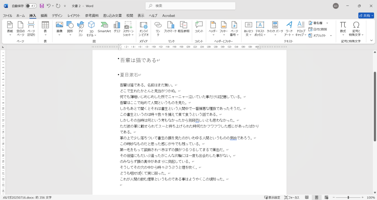Insert a chart (グラフ)
The height and width of the screenshot is (200, 377).
pos(117,27)
